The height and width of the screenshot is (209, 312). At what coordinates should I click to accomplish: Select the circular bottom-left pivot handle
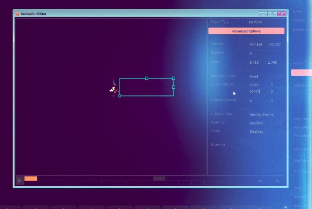(x=120, y=96)
